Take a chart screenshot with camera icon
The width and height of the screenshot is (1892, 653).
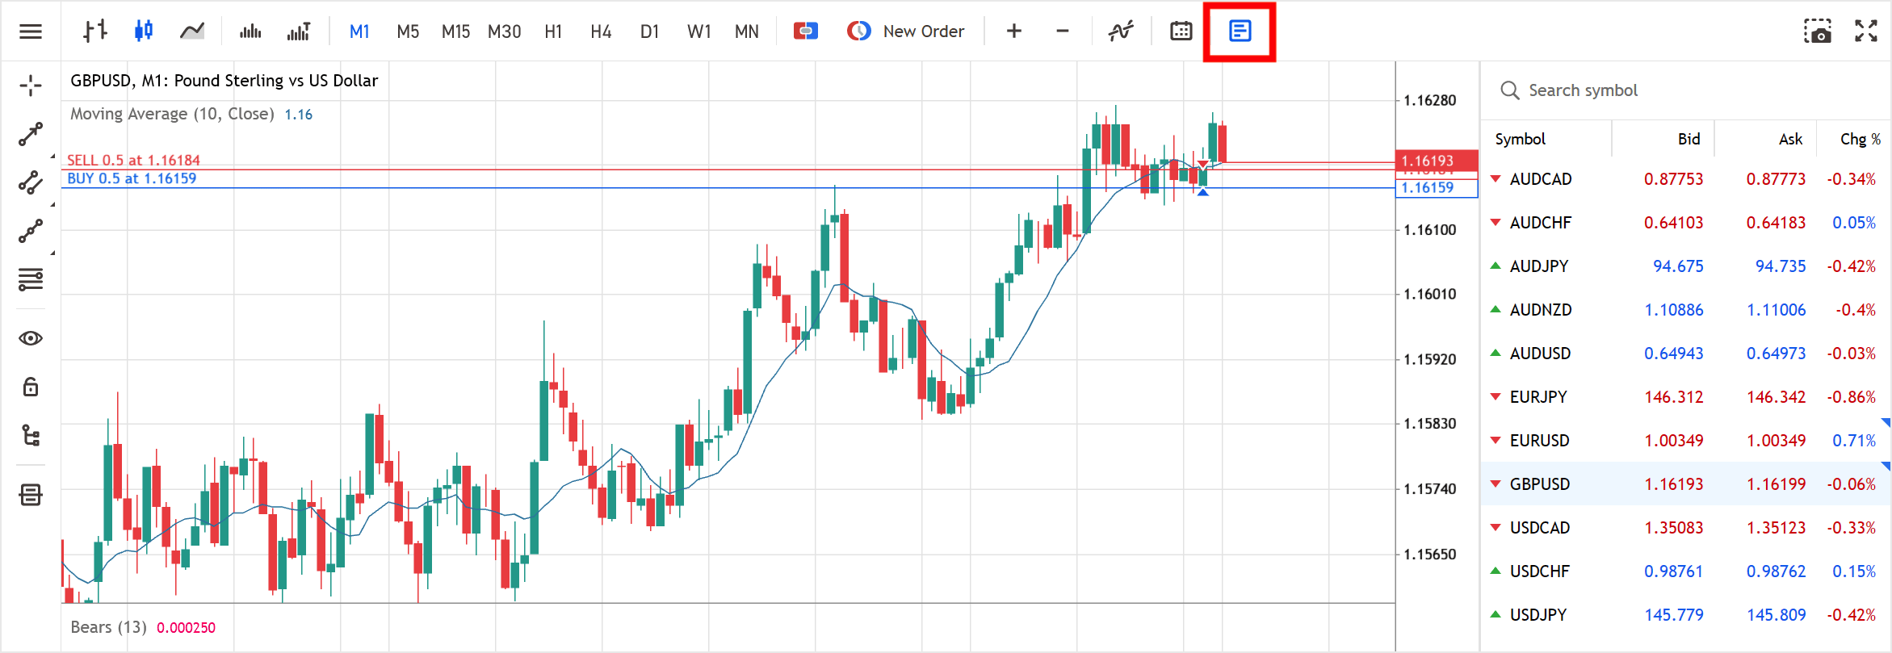(x=1818, y=31)
